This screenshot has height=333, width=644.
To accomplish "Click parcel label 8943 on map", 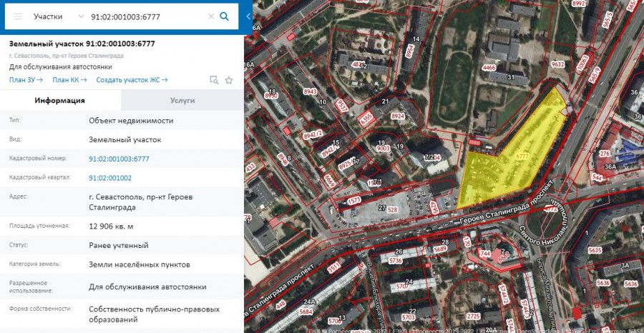I will click(310, 92).
